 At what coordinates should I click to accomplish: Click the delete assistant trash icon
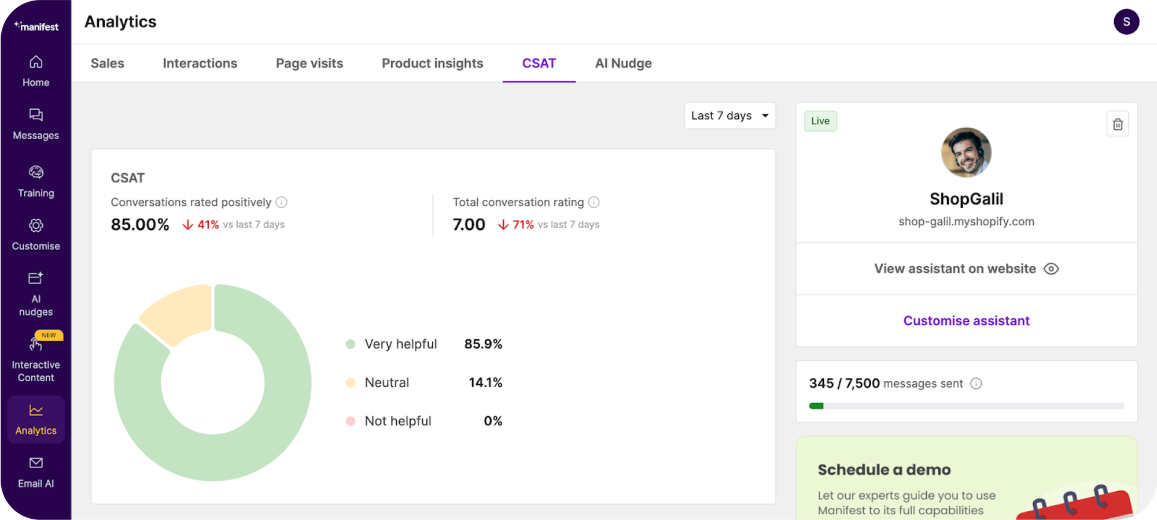(1118, 124)
